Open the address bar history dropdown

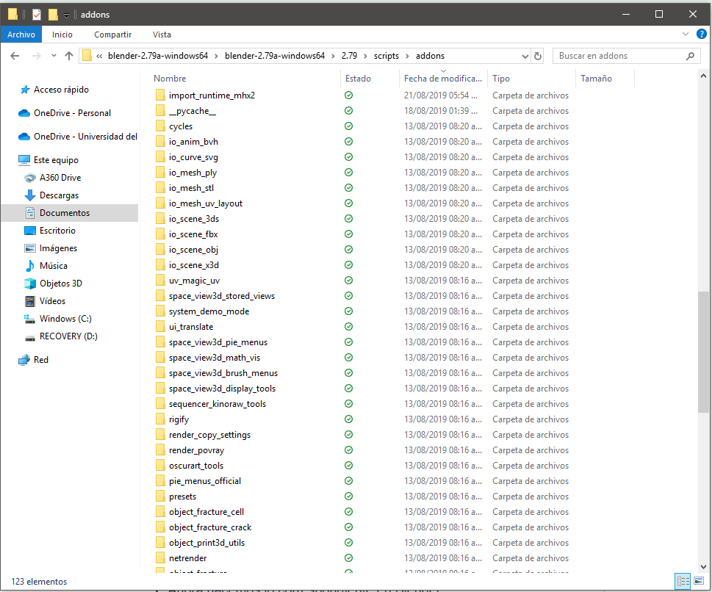coord(525,56)
